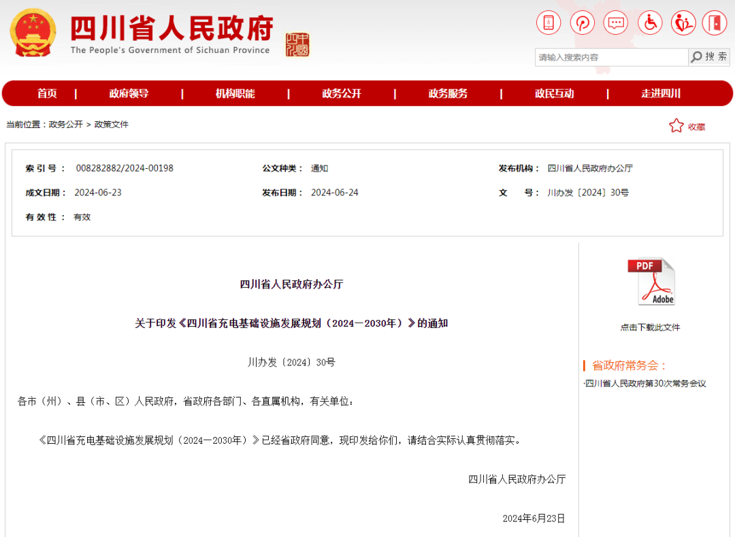This screenshot has width=735, height=537.
Task: Click the star 收藏 favorite icon
Action: 676,126
